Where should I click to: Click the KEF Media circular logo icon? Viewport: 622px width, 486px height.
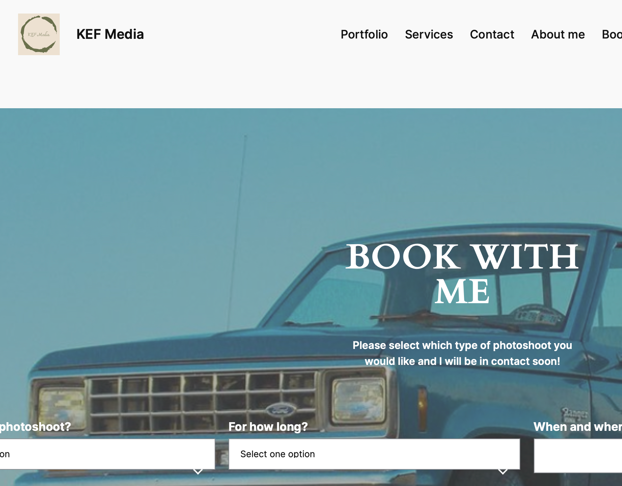(39, 34)
